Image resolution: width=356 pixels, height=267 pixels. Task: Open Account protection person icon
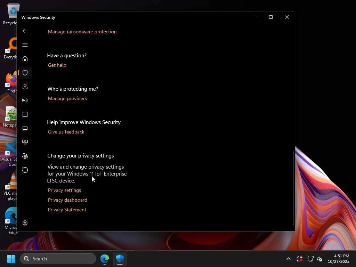coord(25,87)
